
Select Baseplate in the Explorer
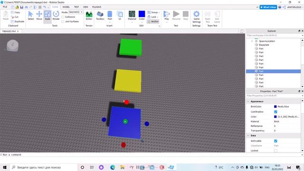(264, 45)
